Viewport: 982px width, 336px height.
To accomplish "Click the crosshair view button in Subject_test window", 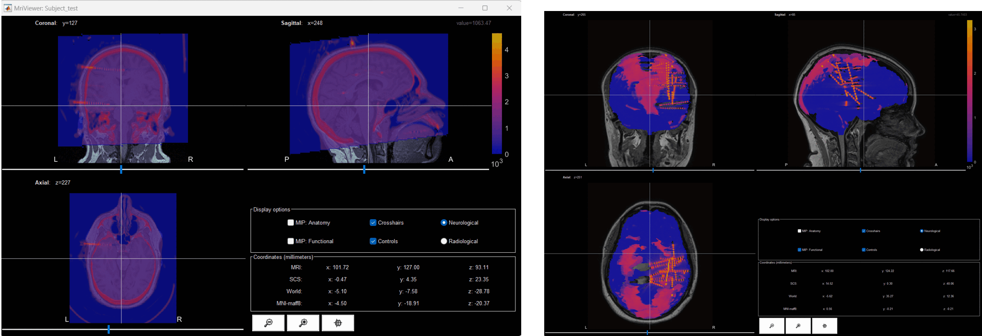I will [x=338, y=323].
